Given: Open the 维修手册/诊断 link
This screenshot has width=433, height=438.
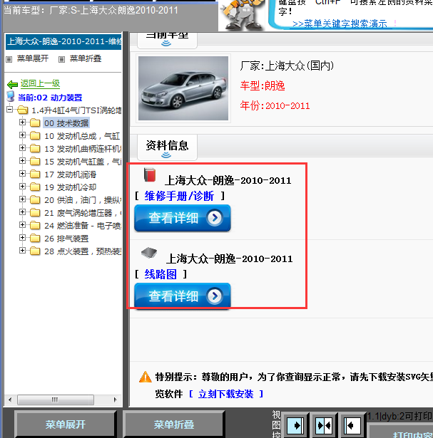Looking at the screenshot, I should (179, 196).
